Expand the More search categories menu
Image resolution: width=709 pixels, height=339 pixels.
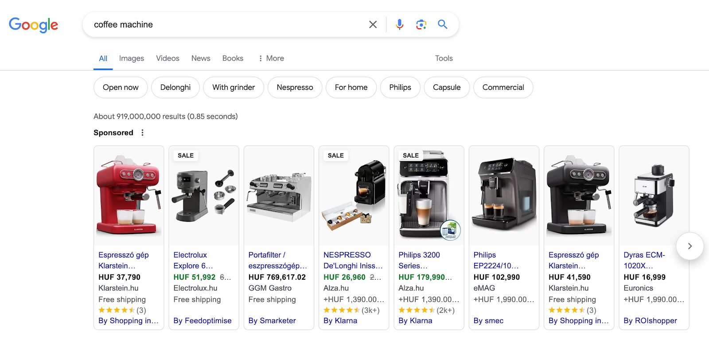click(x=271, y=58)
